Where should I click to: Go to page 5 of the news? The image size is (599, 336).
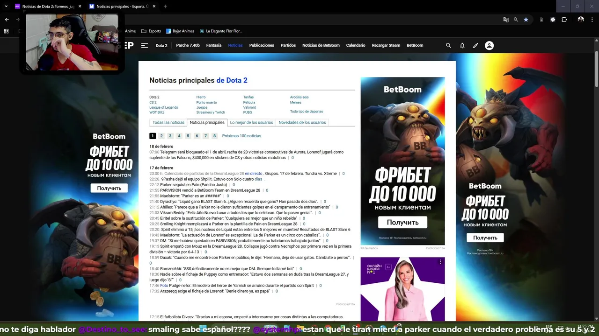pos(188,136)
